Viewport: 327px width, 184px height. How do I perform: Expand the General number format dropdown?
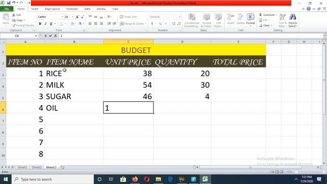[x=179, y=17]
